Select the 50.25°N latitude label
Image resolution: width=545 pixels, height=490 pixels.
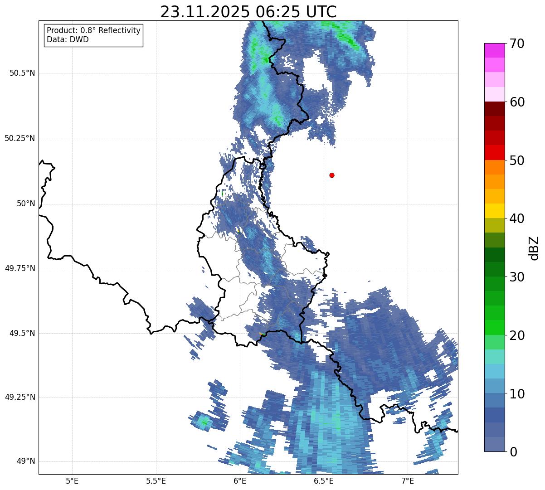[20, 138]
